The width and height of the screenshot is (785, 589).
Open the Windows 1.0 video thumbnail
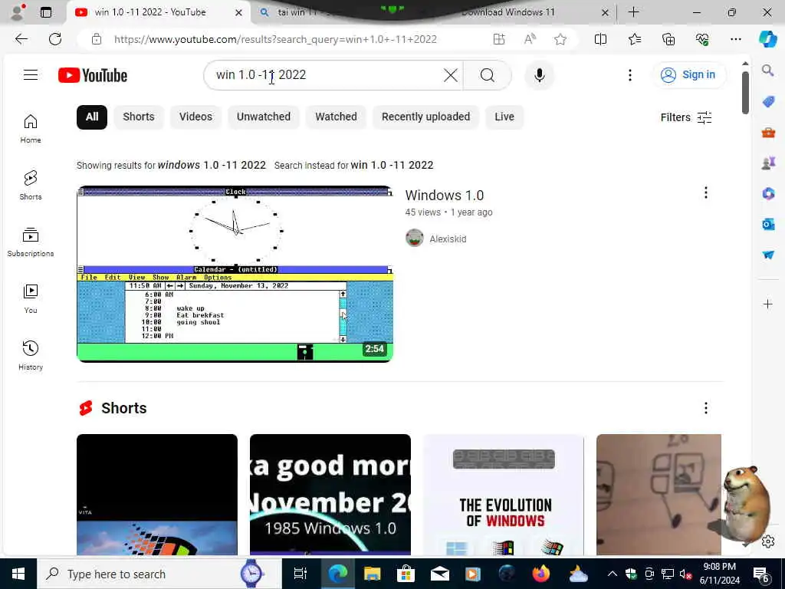235,274
